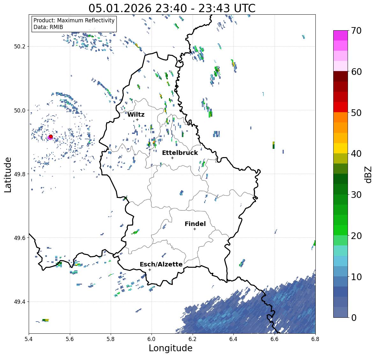Click the colorbar tick value 0
This screenshot has height=356, width=376.
[354, 318]
